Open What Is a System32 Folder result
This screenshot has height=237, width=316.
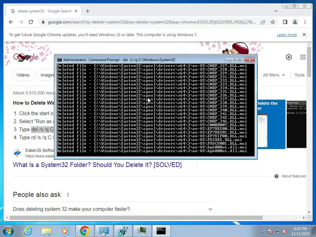pos(97,165)
